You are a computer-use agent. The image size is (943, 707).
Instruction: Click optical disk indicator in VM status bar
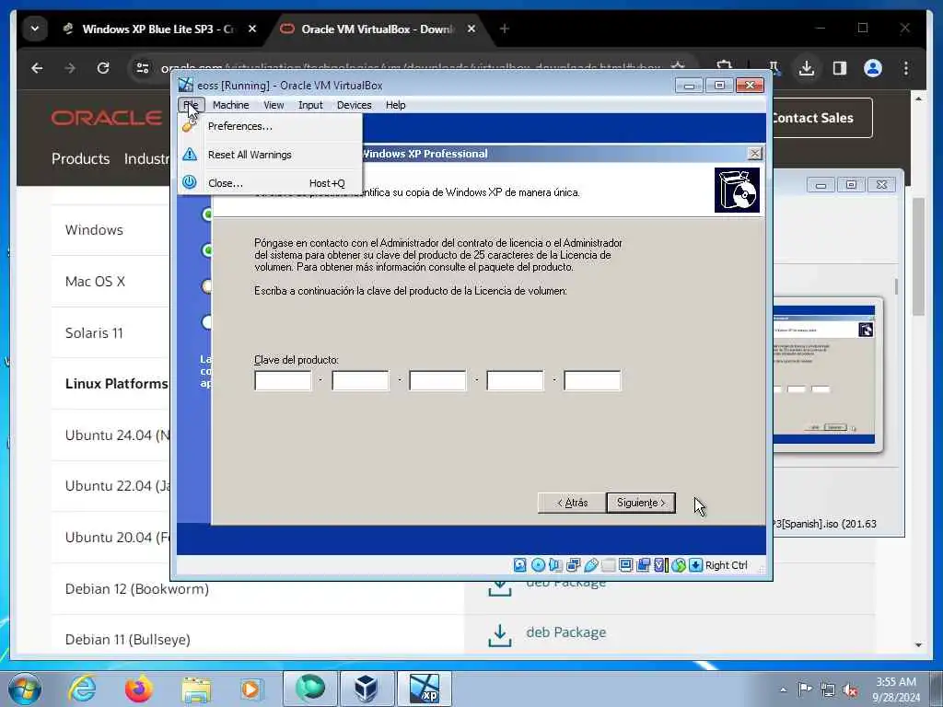[x=538, y=565]
